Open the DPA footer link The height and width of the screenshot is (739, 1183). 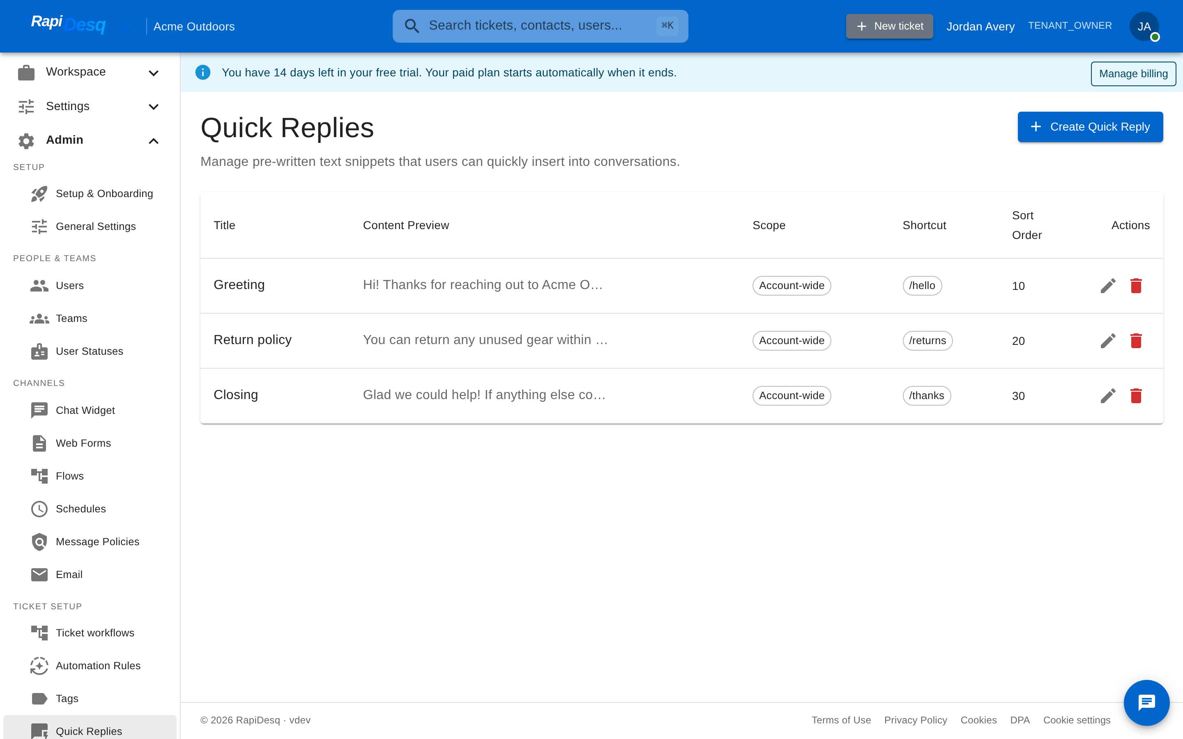click(x=1020, y=720)
